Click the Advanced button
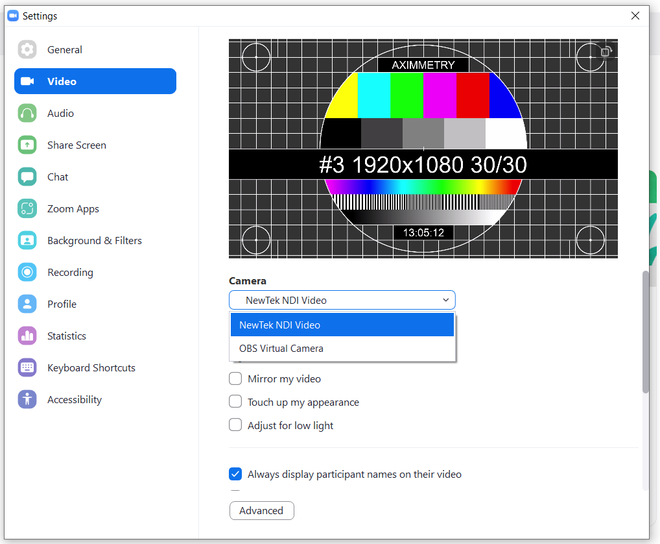This screenshot has height=544, width=660. [x=261, y=511]
